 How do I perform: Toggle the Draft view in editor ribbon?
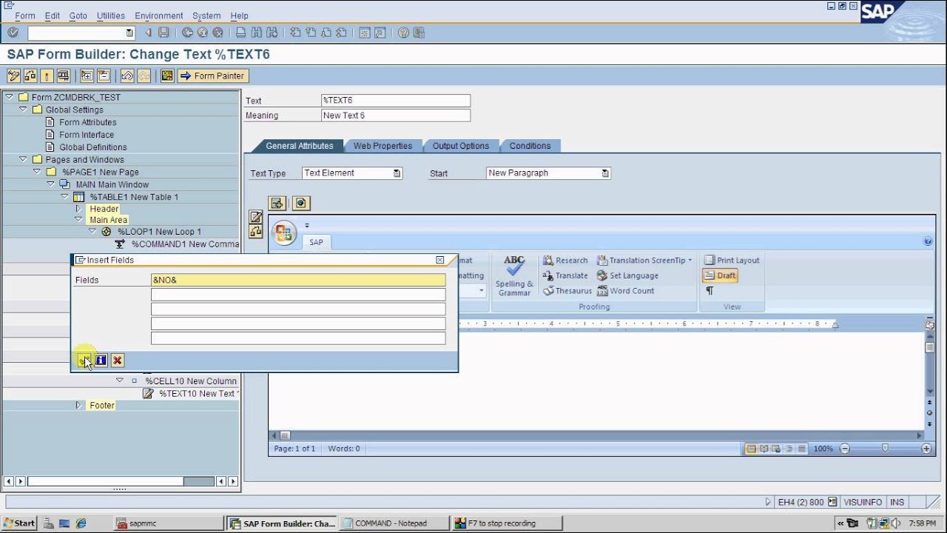pyautogui.click(x=720, y=275)
